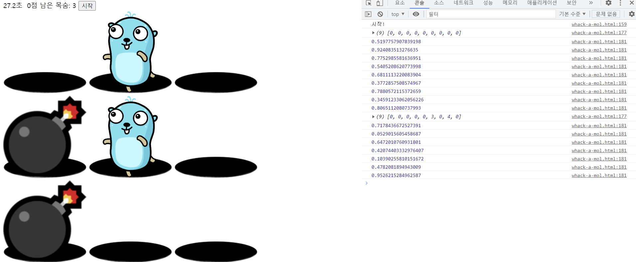The width and height of the screenshot is (636, 262).
Task: Click the 시작 start button
Action: pos(87,6)
